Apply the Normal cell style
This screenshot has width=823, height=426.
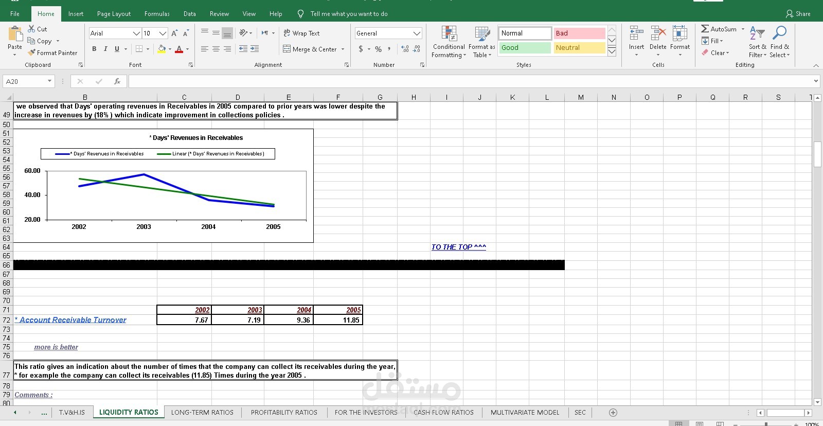click(525, 33)
